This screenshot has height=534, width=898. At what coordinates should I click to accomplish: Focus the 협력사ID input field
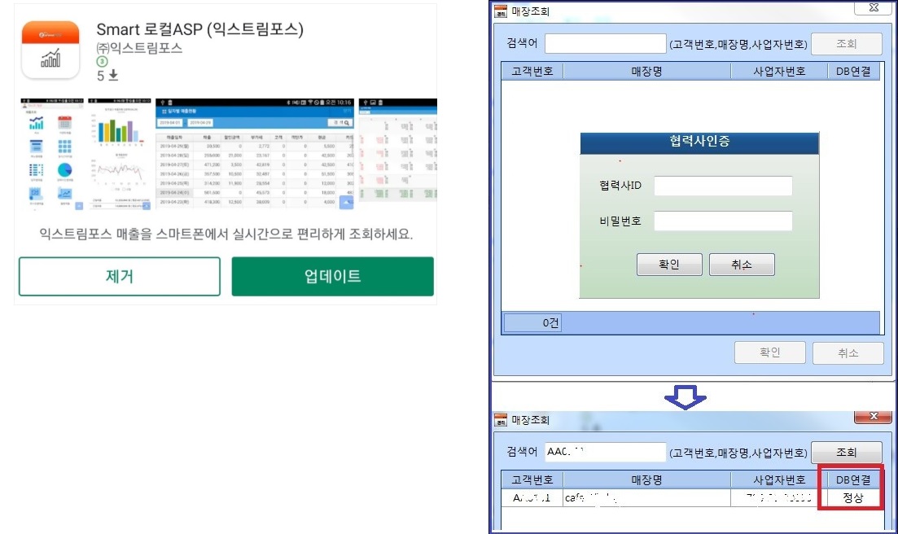coord(722,186)
